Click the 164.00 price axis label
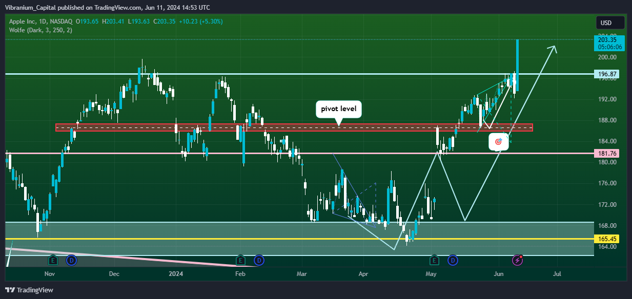 (606, 247)
